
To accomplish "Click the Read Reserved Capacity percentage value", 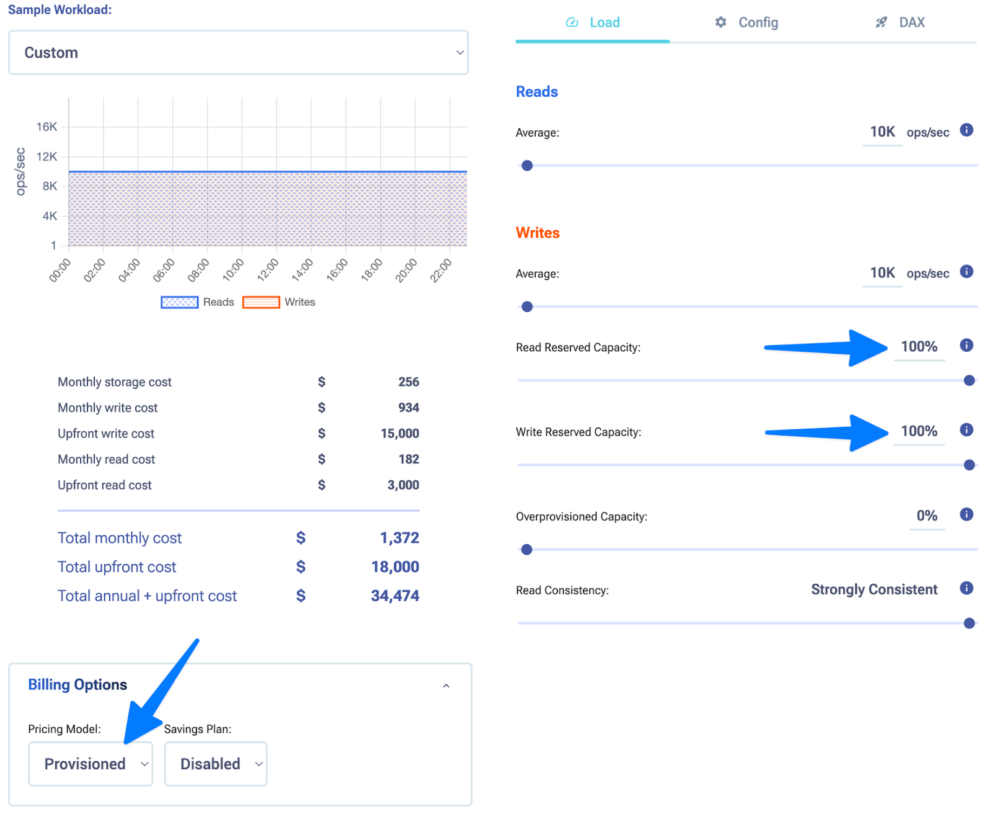I will (x=918, y=347).
